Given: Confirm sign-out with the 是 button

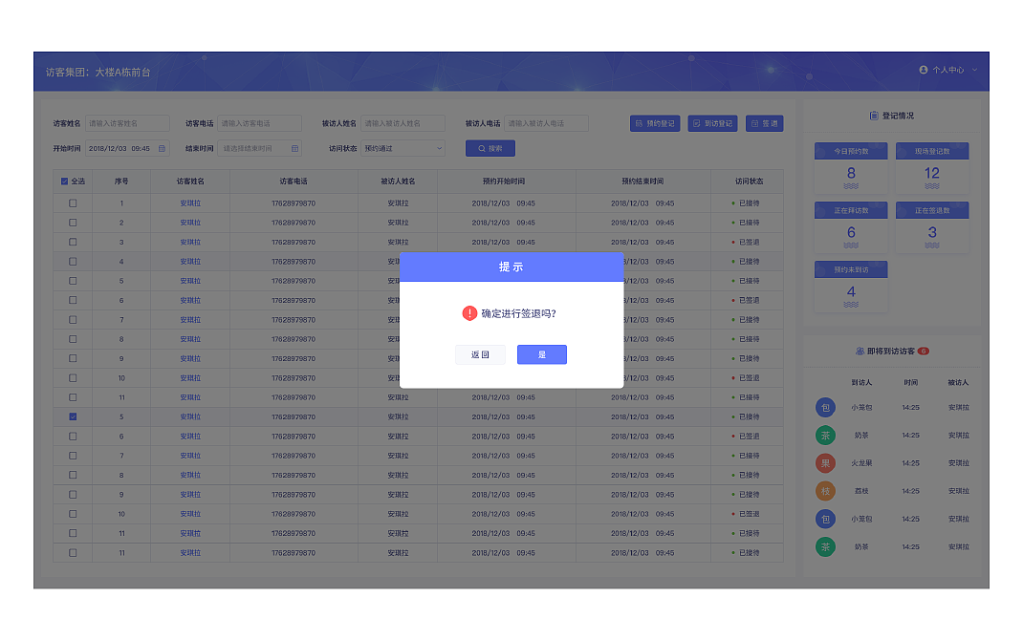Looking at the screenshot, I should point(541,354).
